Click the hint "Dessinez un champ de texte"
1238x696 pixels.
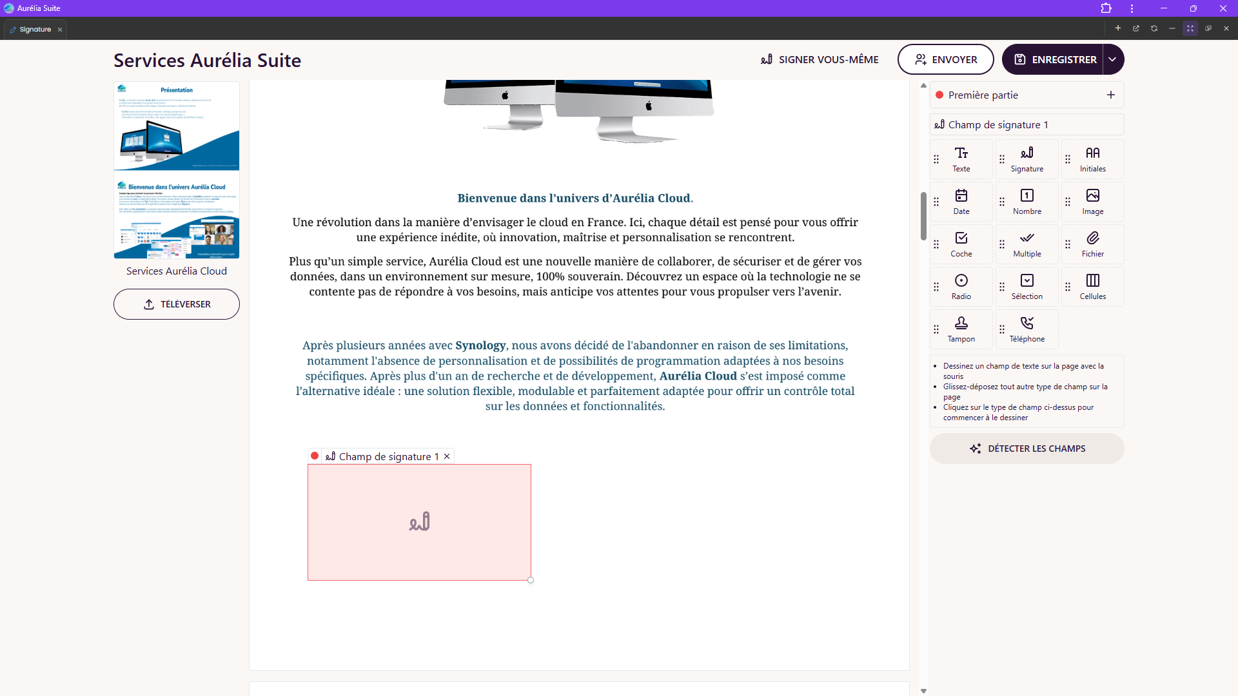[x=1023, y=371]
